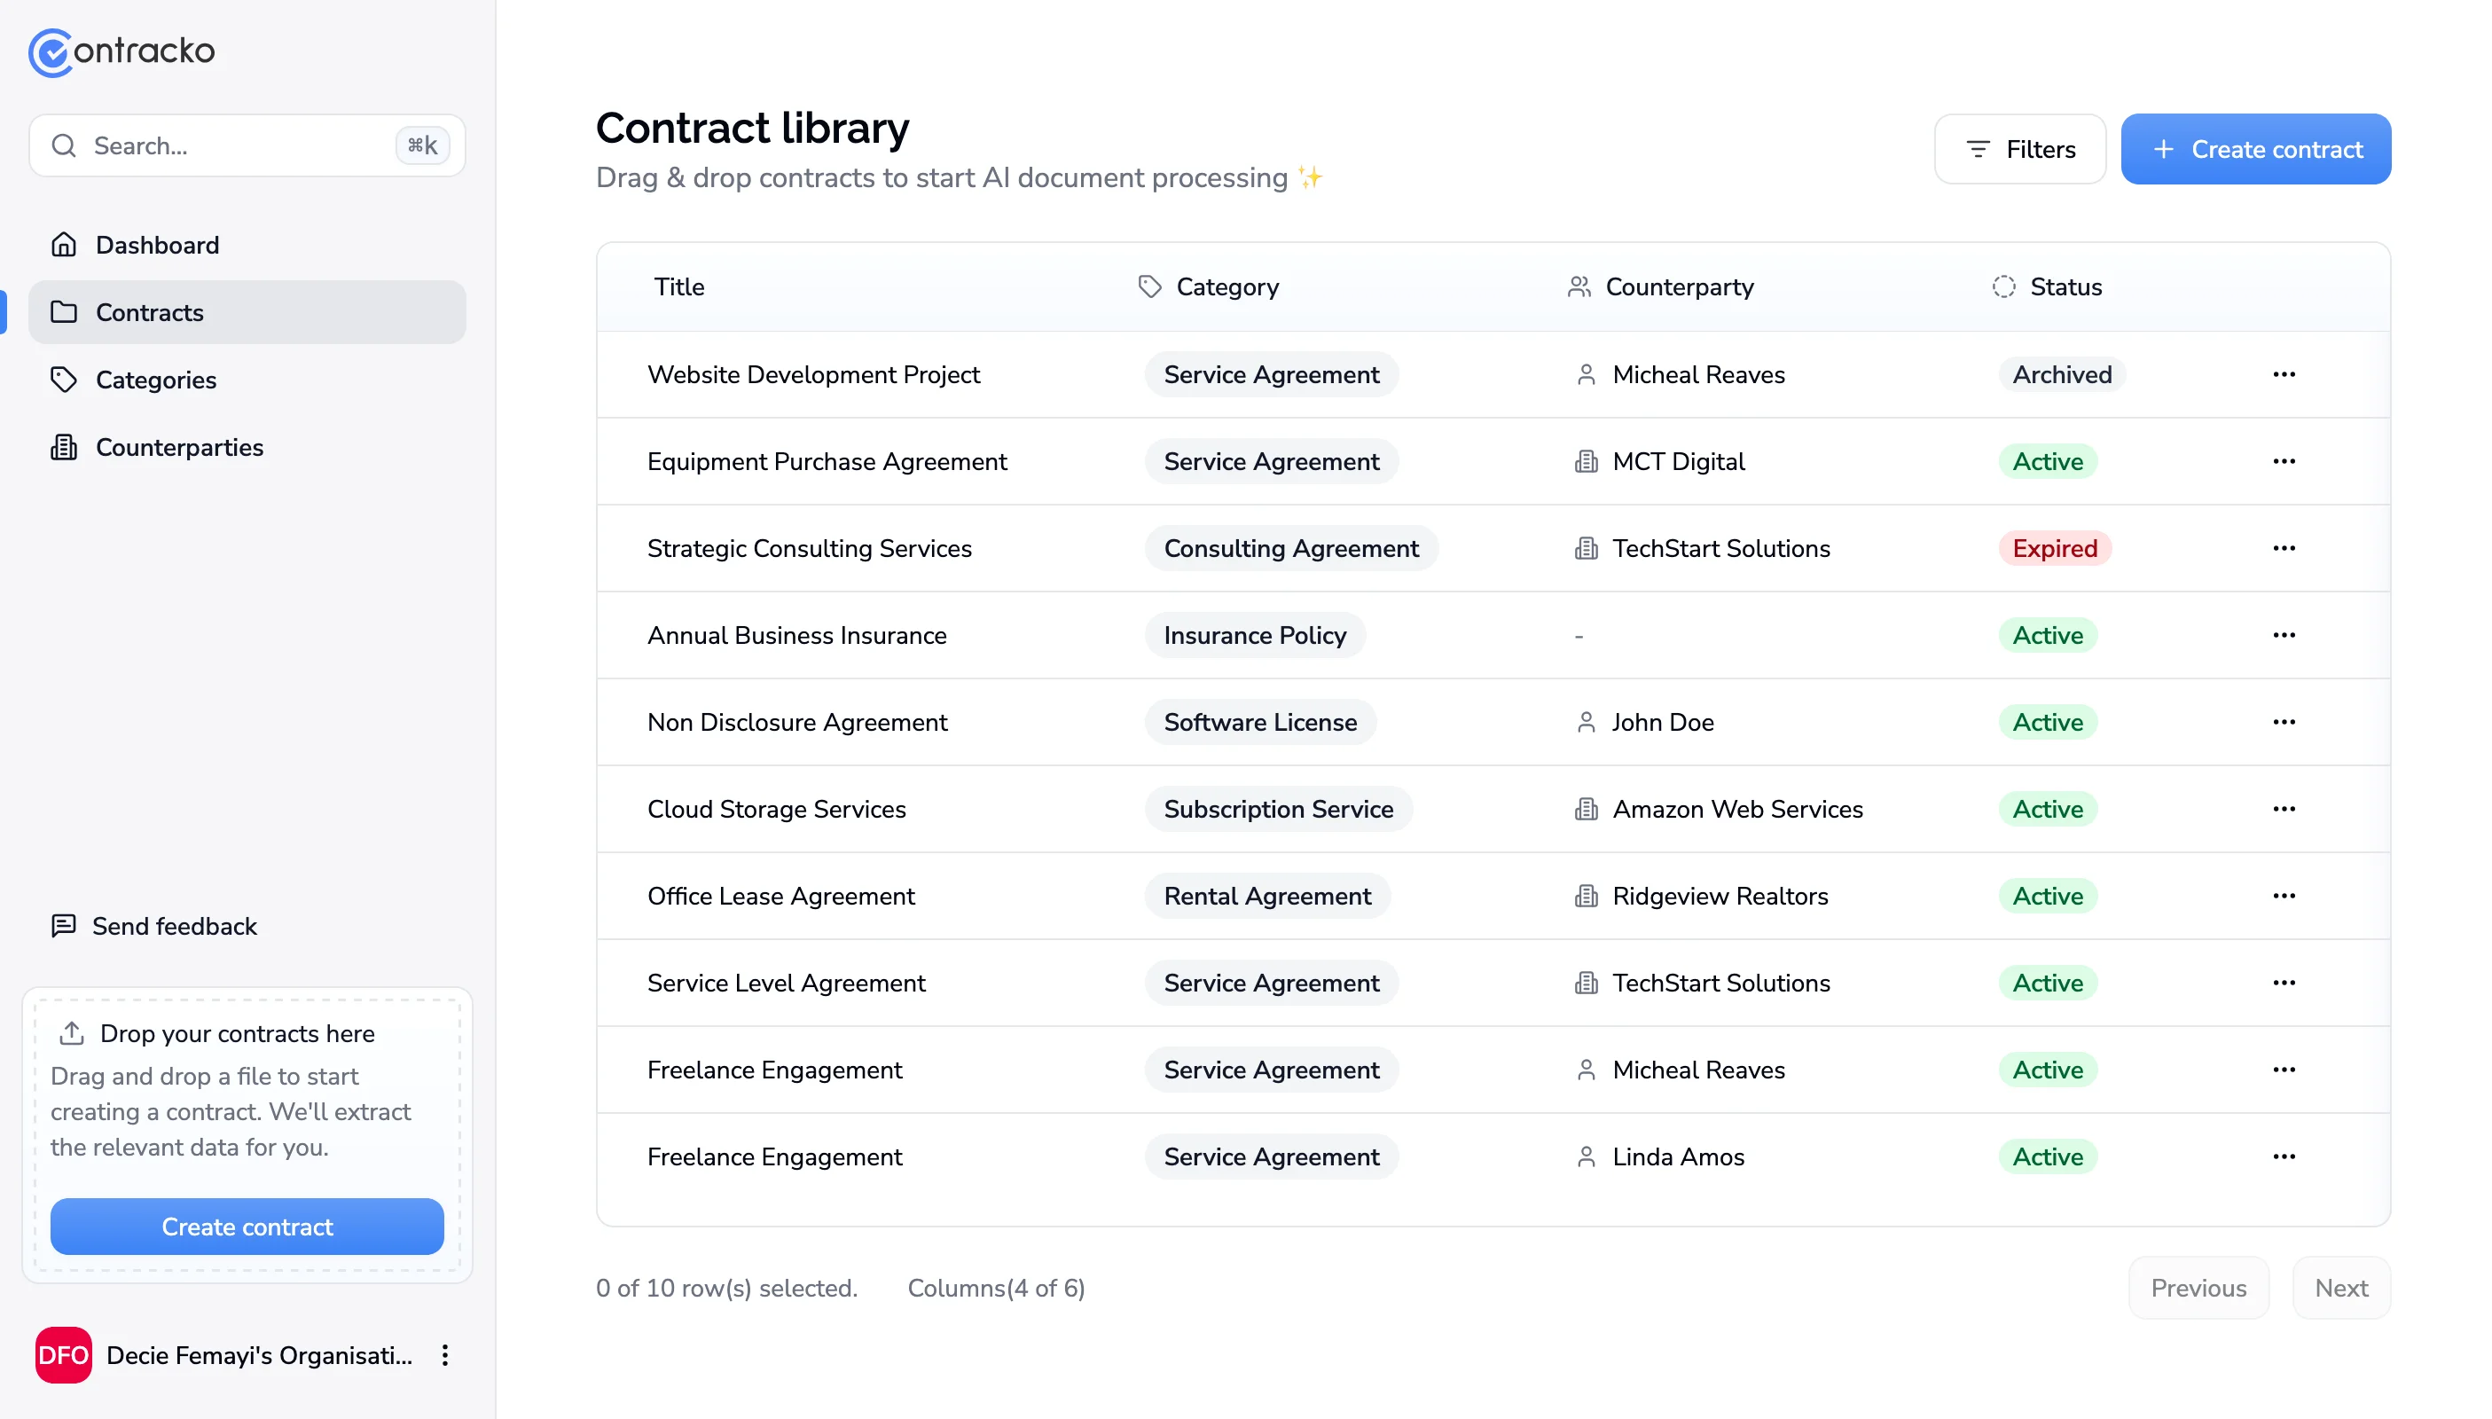2492x1419 pixels.
Task: Click the funnel icon inside Filters button
Action: pos(1977,149)
